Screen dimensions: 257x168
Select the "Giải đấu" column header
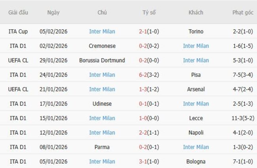point(18,12)
